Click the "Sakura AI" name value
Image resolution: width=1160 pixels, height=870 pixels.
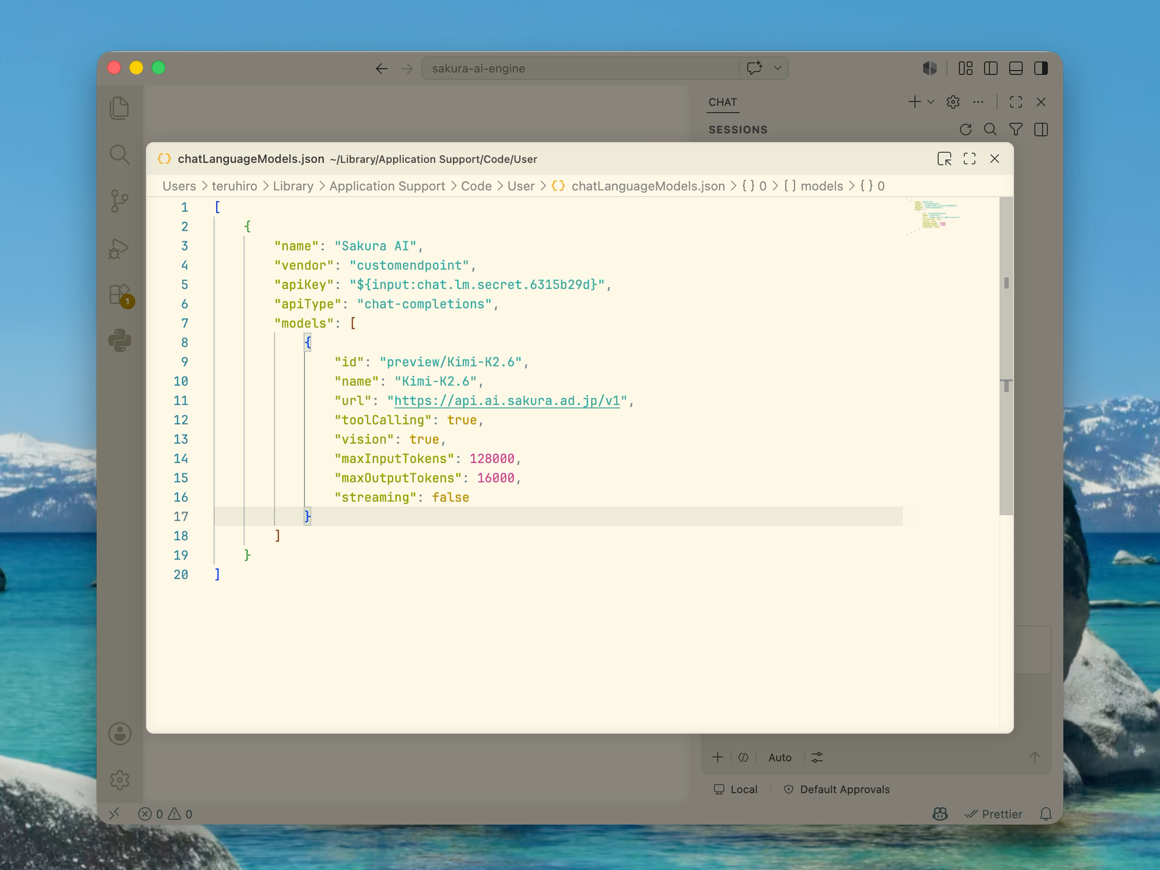coord(376,246)
